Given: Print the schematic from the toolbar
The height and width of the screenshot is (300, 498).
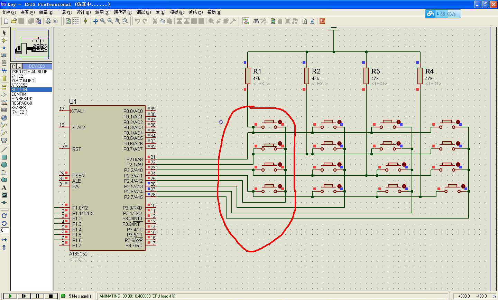Looking at the screenshot, I should (48, 21).
